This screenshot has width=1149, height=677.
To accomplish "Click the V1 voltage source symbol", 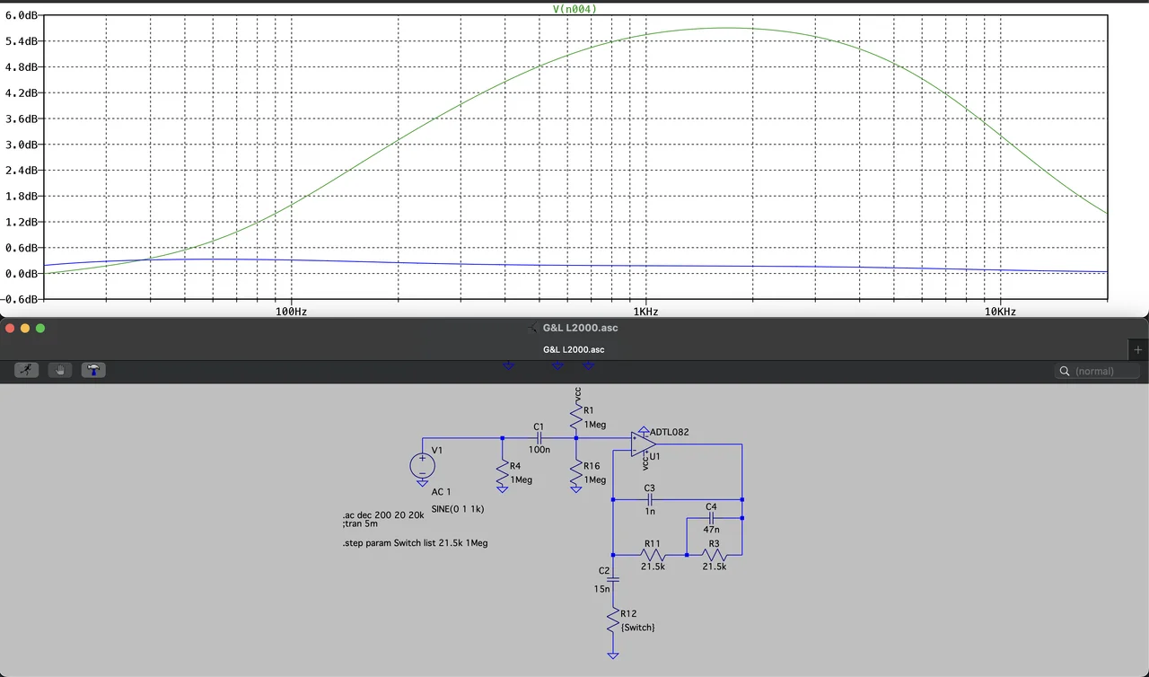I will coord(422,465).
